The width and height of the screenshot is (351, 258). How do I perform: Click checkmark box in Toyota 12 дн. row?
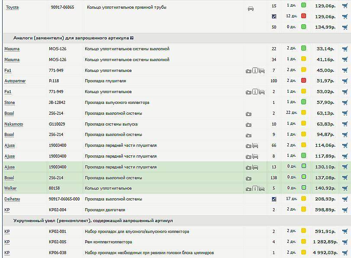click(x=274, y=16)
